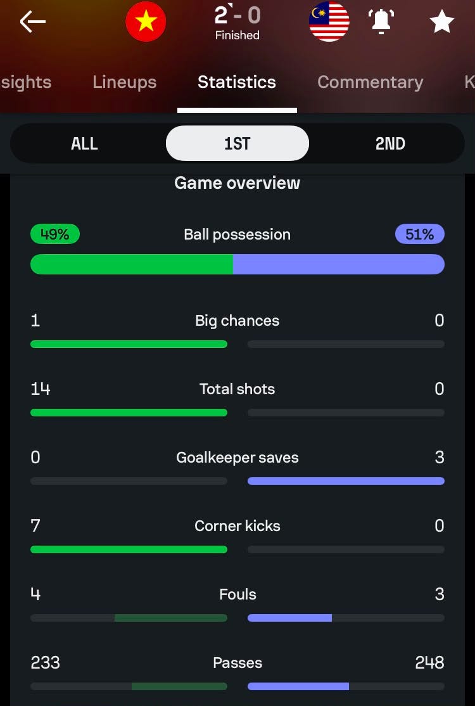The height and width of the screenshot is (706, 475).
Task: Open Vietnam team flag icon
Action: coord(146,22)
